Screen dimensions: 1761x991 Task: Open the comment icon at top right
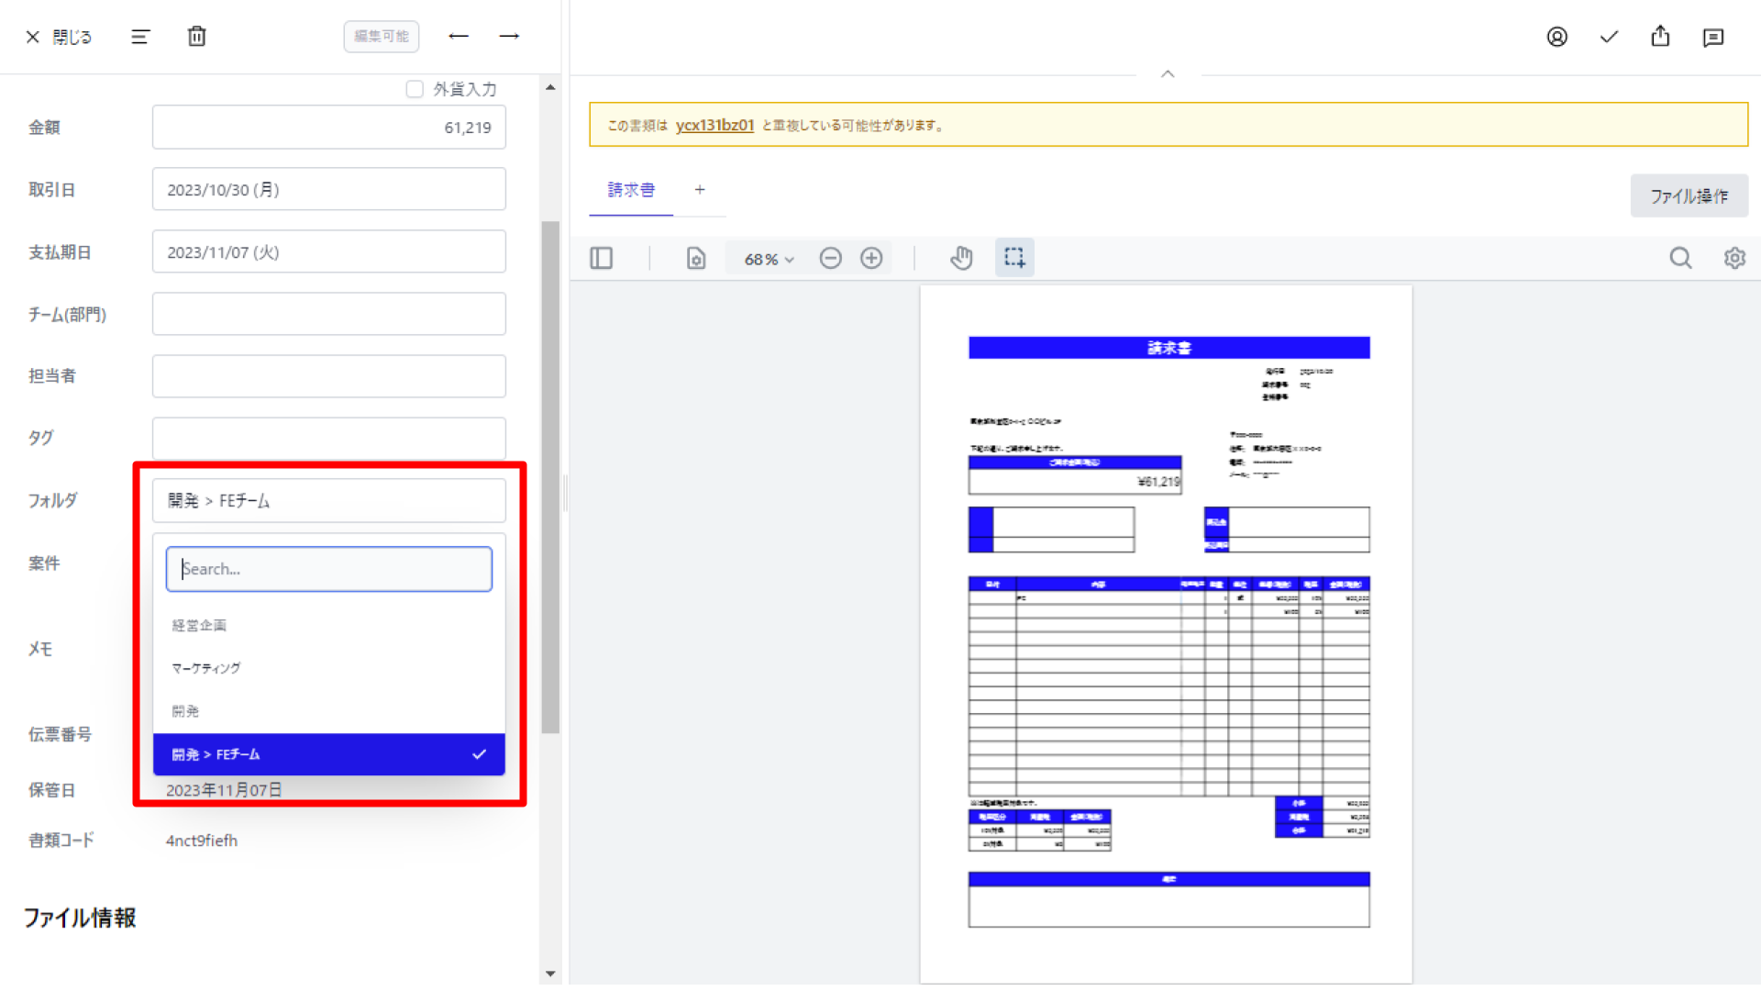pyautogui.click(x=1712, y=38)
